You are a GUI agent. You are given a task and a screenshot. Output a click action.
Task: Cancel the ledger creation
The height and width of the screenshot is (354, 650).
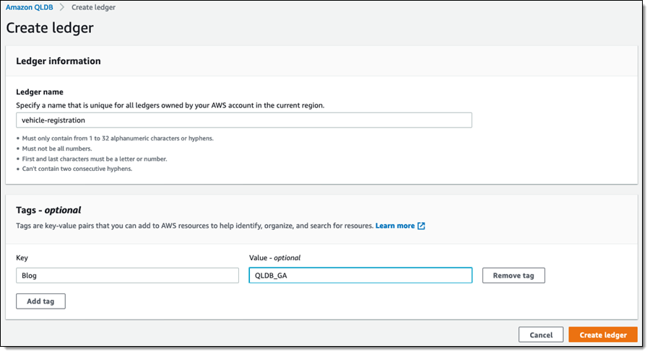pyautogui.click(x=541, y=335)
